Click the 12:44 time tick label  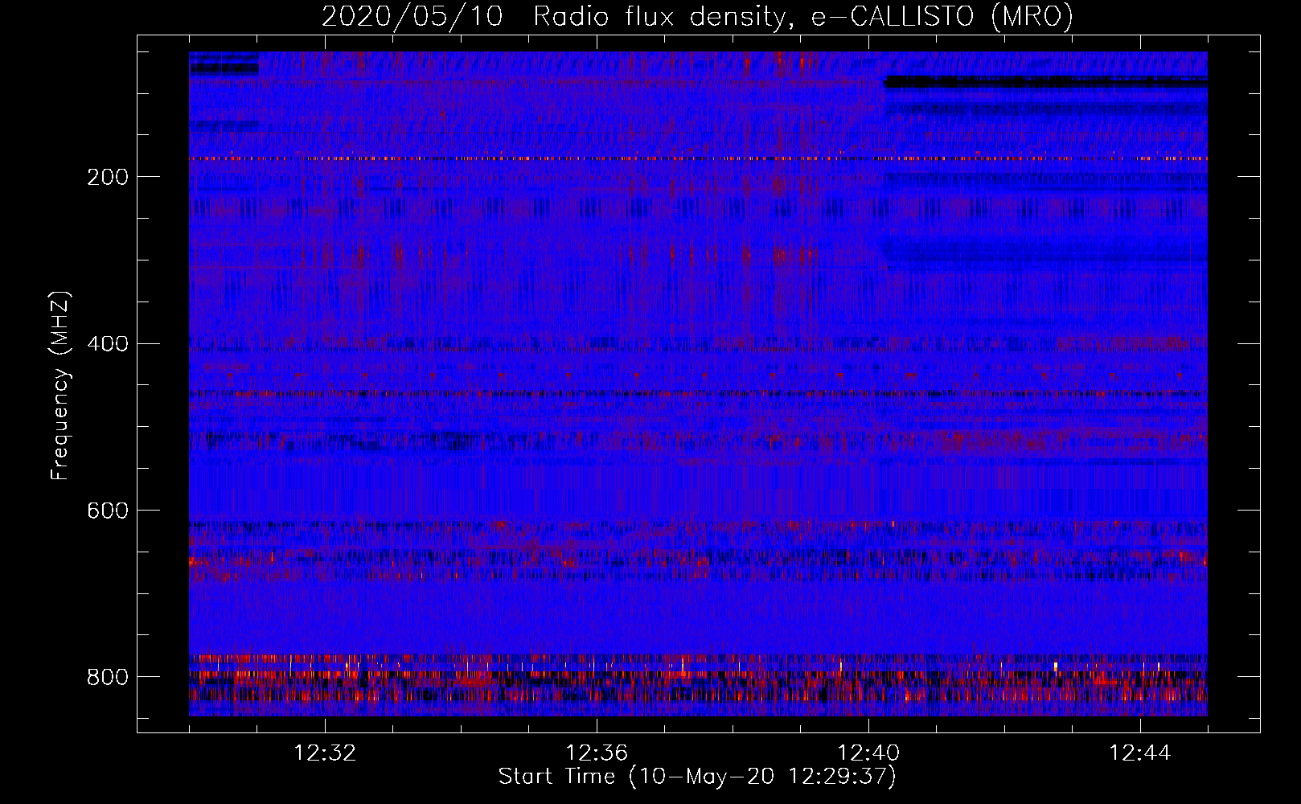tap(1140, 753)
